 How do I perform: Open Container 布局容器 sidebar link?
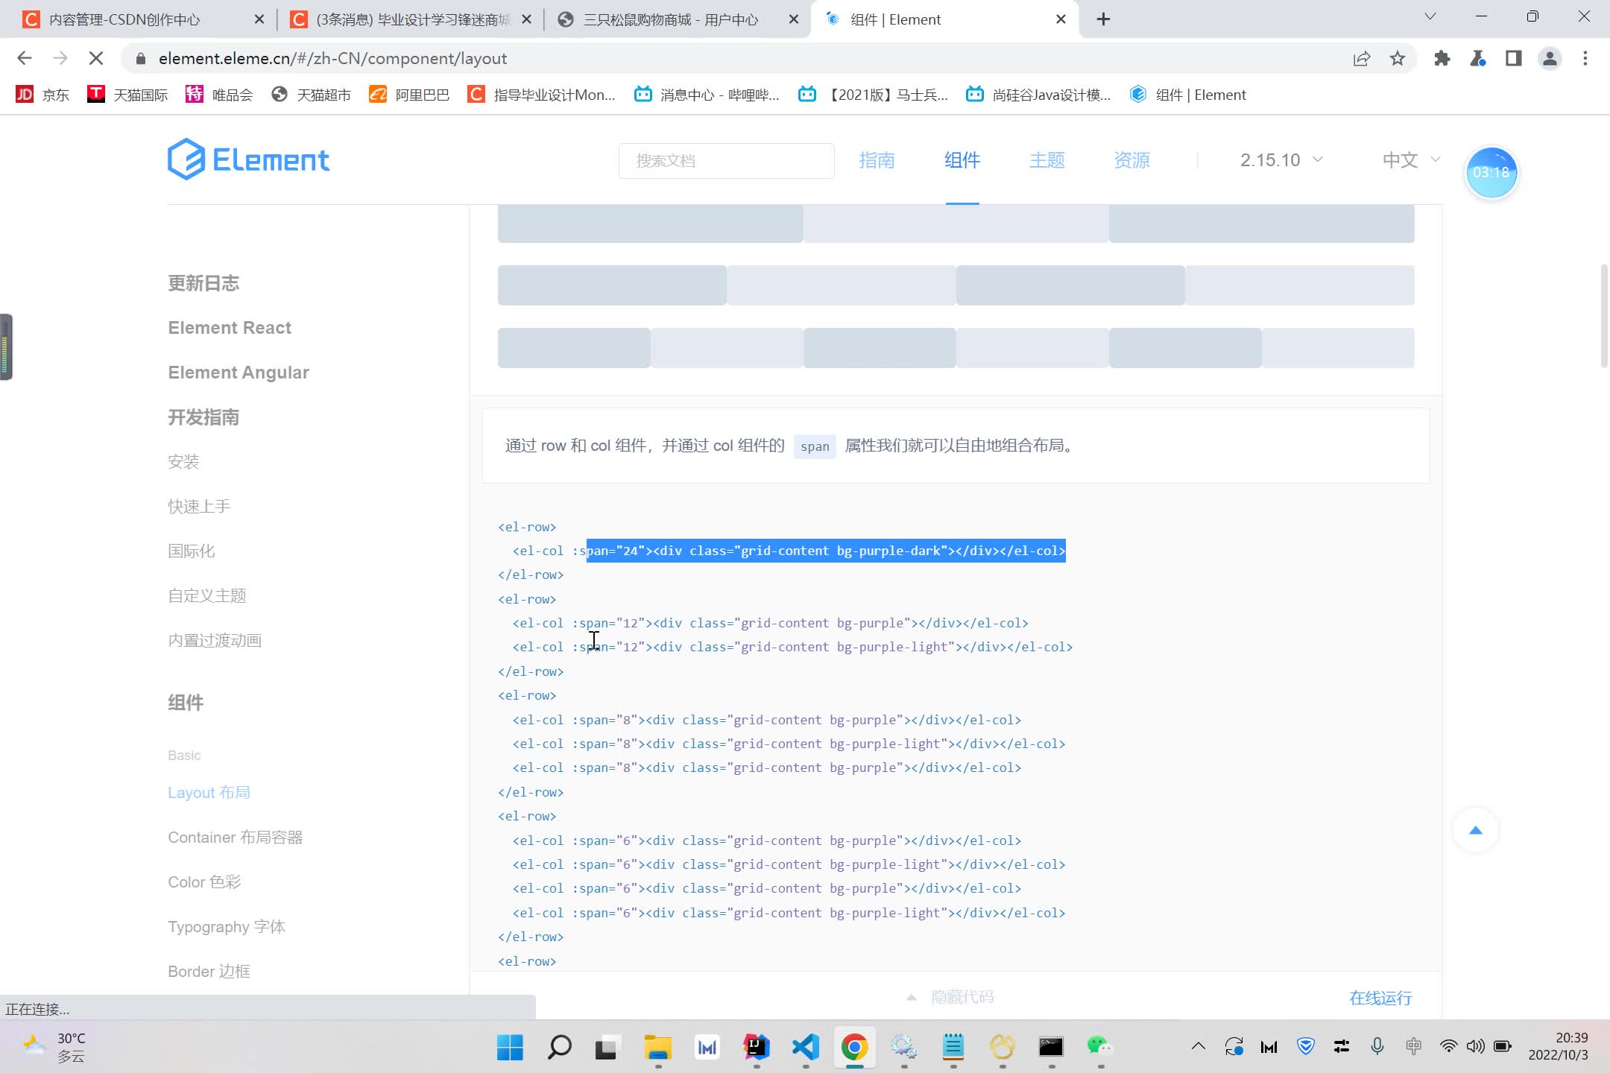(236, 838)
